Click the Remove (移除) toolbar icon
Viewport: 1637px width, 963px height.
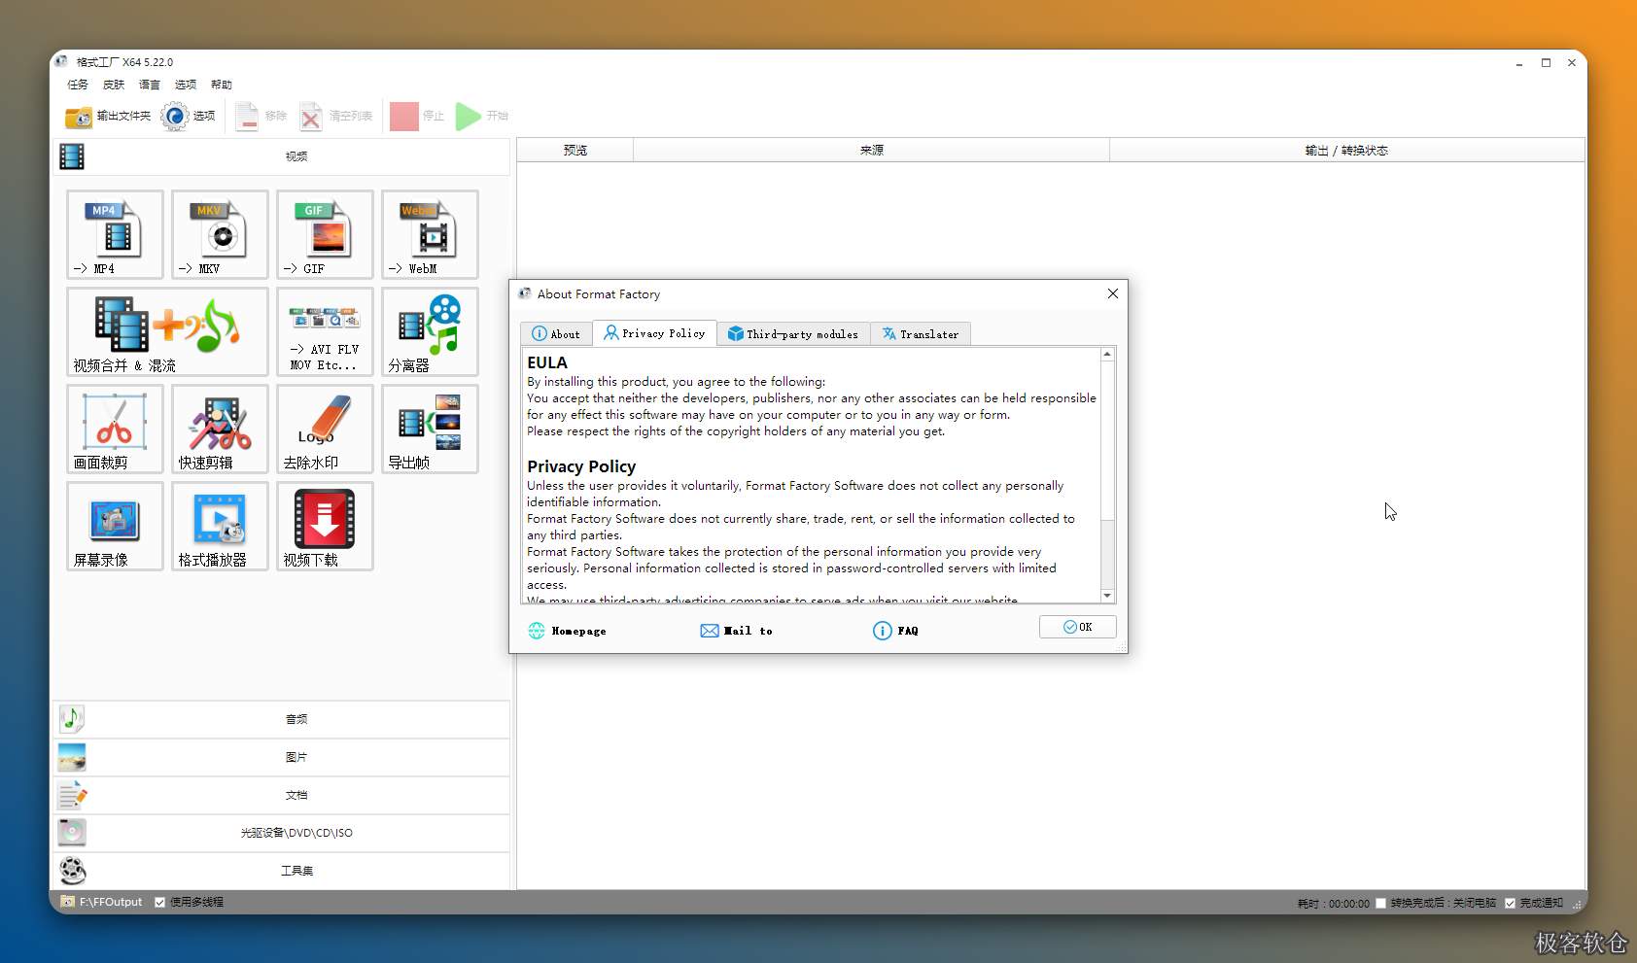[261, 117]
